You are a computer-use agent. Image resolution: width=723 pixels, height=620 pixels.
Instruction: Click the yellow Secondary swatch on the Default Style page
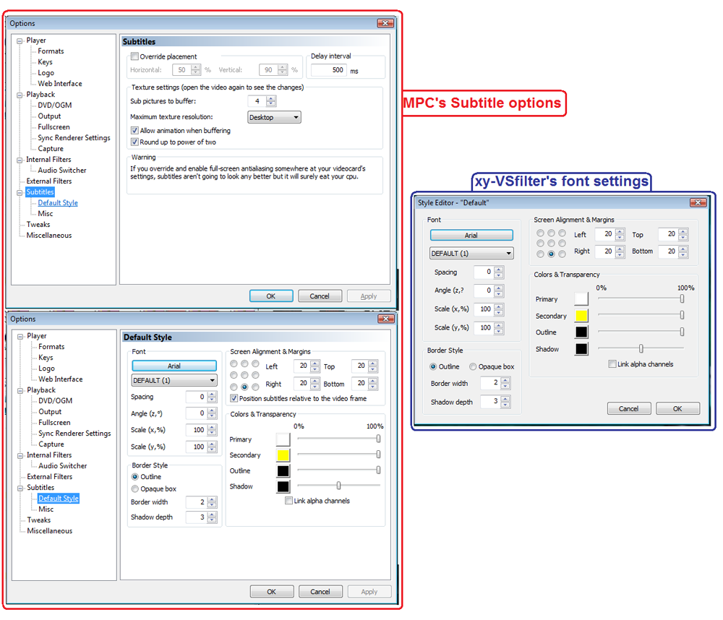283,455
